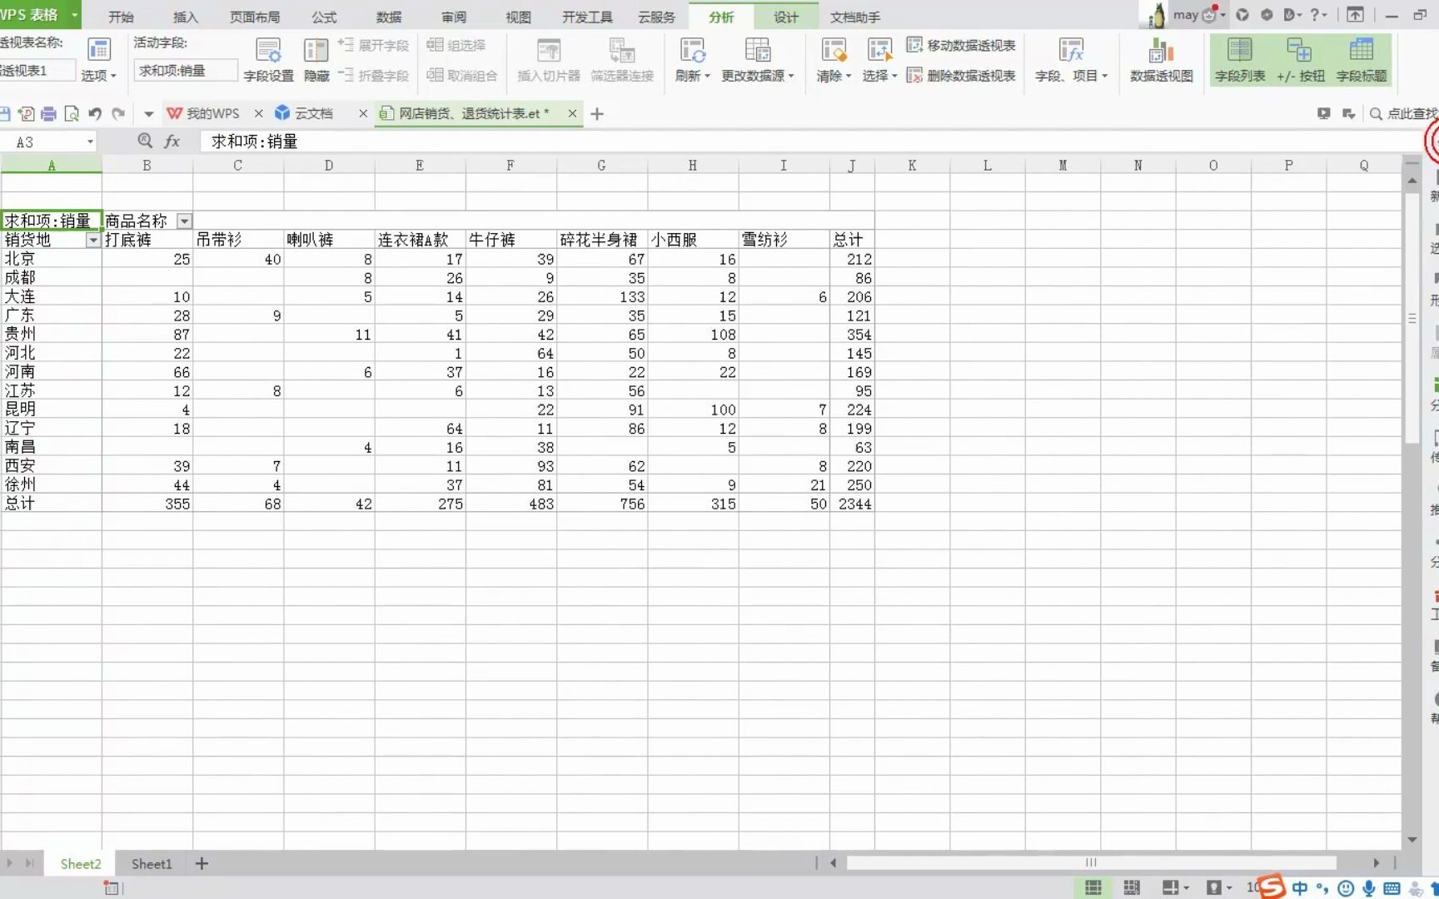The width and height of the screenshot is (1439, 899).
Task: Toggle the 字段列表 panel
Action: point(1238,59)
